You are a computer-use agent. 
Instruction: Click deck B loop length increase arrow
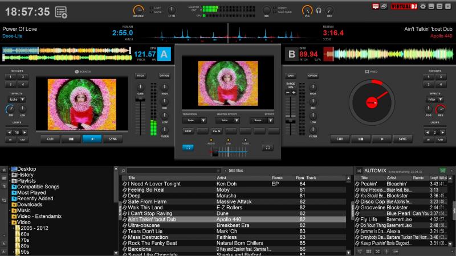(x=443, y=133)
